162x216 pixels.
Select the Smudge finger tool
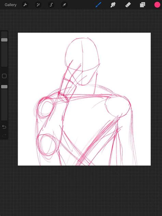point(113,5)
